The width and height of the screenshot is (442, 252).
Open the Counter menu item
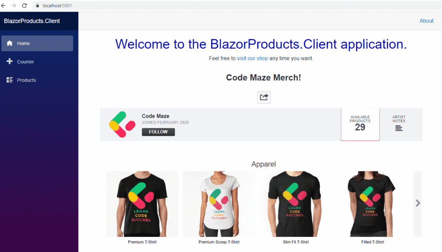coord(37,62)
